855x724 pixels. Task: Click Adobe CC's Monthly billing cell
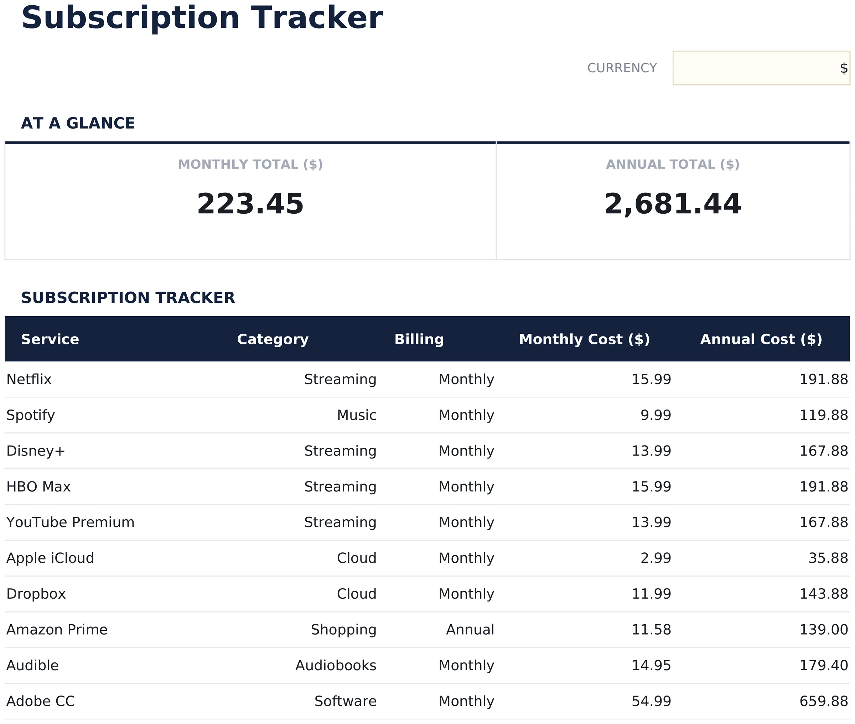[x=466, y=702]
